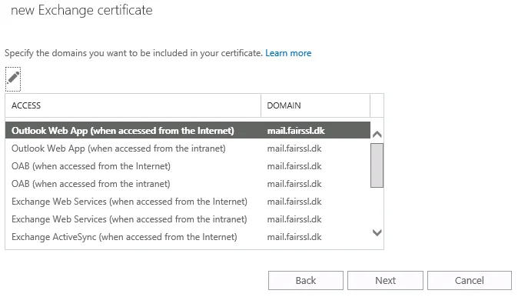Click the pencil edit icon
Screen dimensions: 518x297
[13, 79]
